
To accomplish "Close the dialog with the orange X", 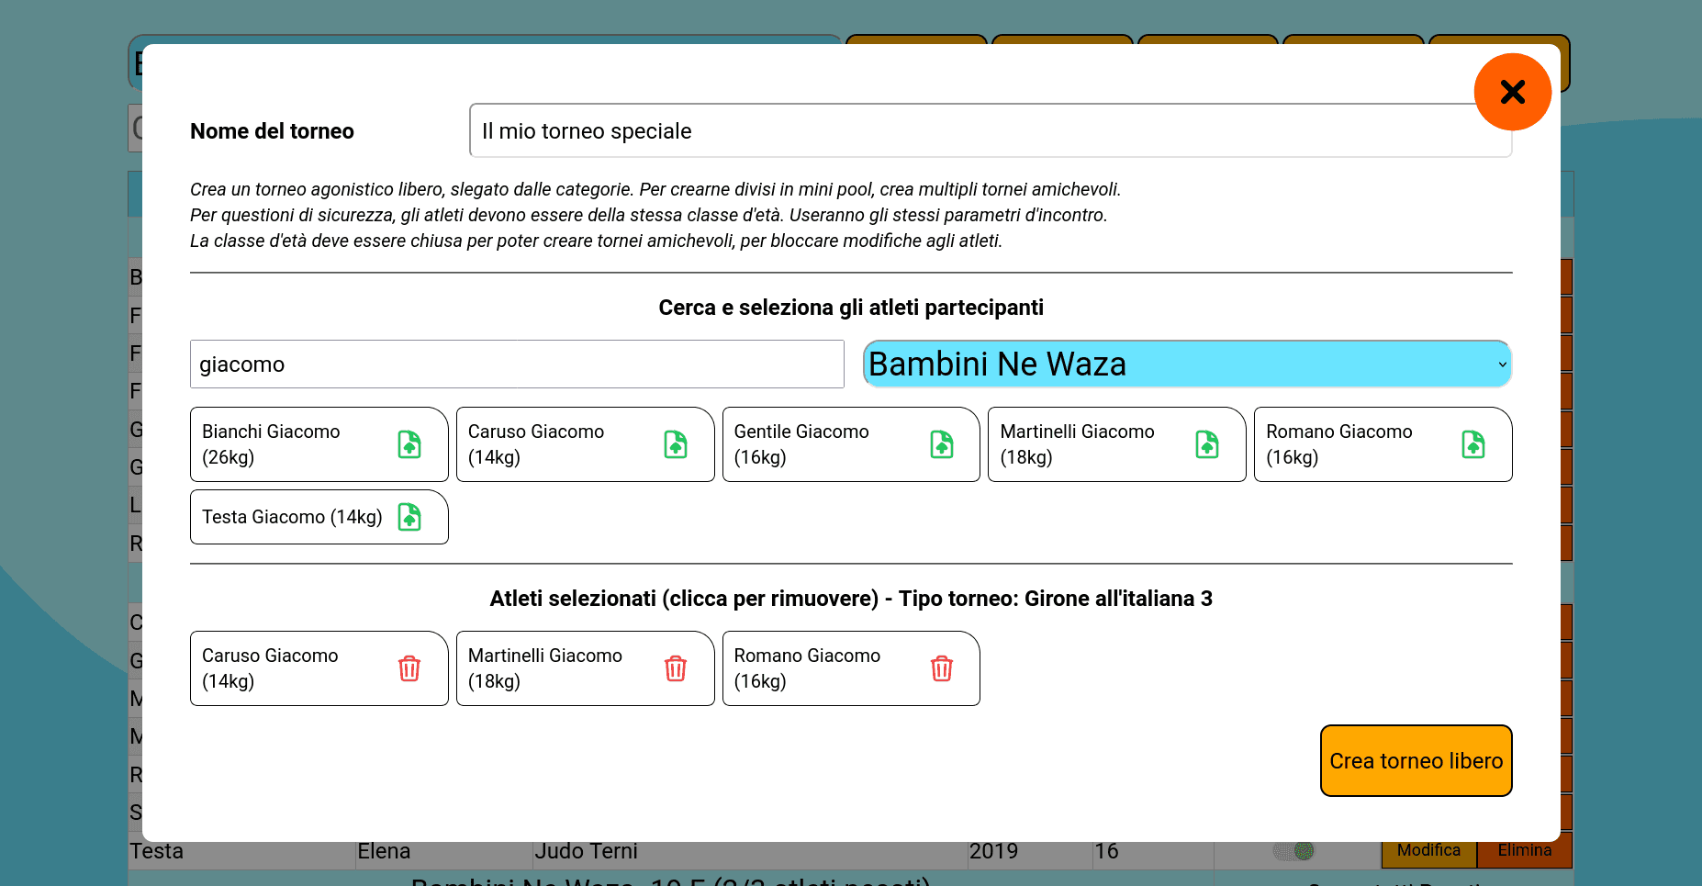I will [x=1512, y=92].
